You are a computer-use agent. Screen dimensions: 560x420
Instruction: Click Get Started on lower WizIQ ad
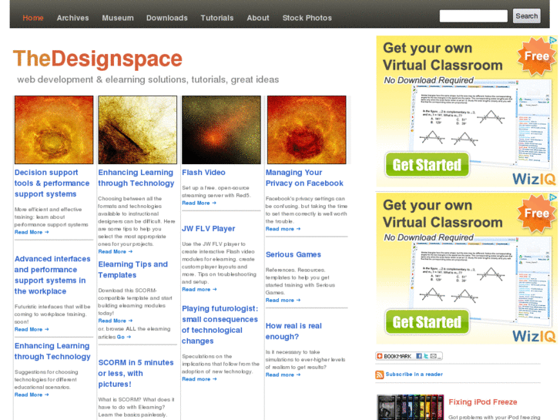[428, 322]
